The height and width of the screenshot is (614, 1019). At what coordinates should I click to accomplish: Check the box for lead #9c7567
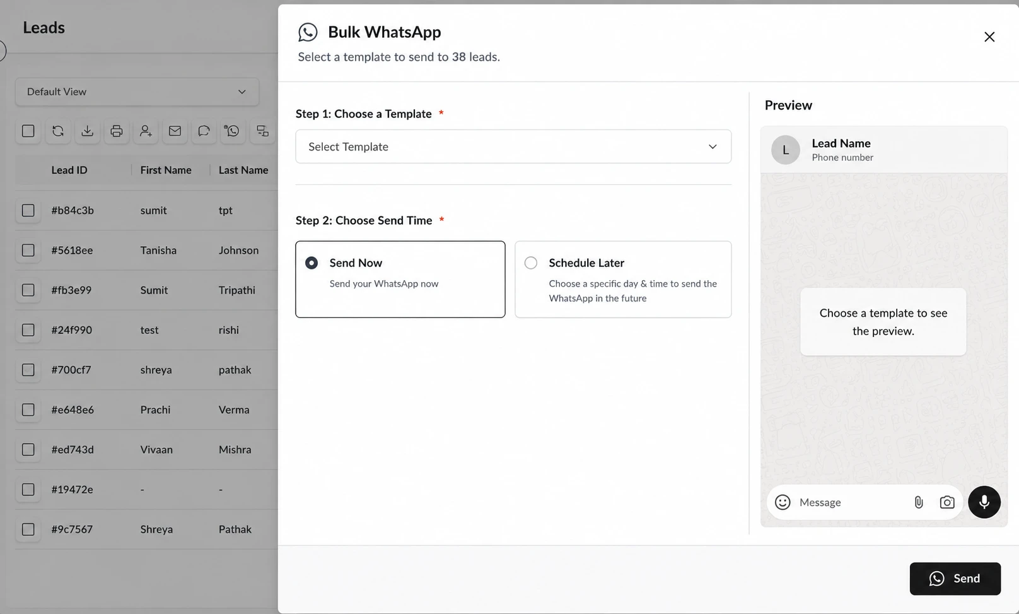(28, 529)
